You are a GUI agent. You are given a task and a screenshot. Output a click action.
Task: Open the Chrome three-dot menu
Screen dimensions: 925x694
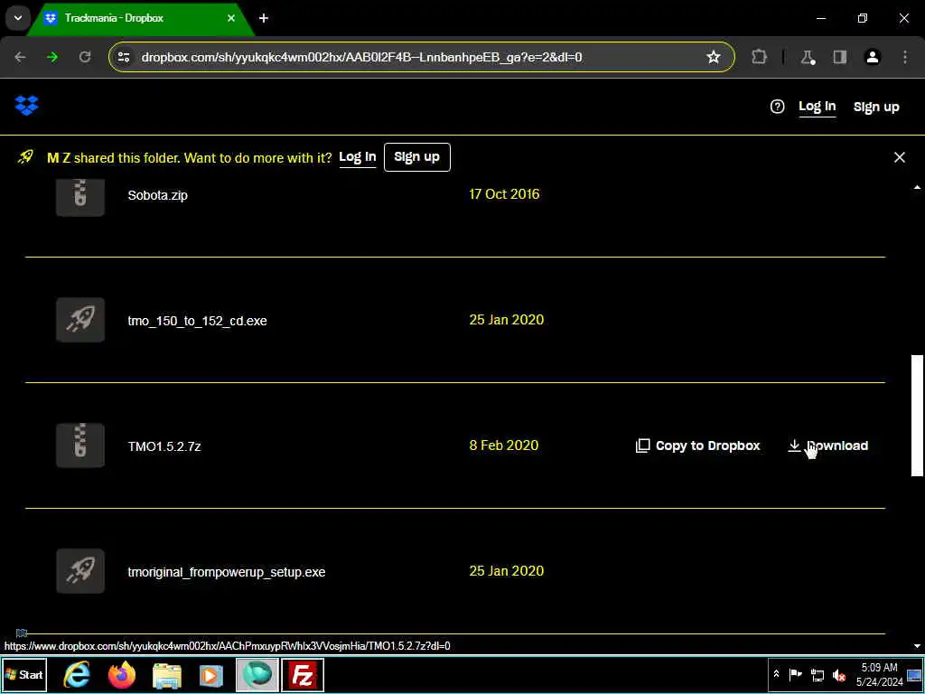pos(905,57)
